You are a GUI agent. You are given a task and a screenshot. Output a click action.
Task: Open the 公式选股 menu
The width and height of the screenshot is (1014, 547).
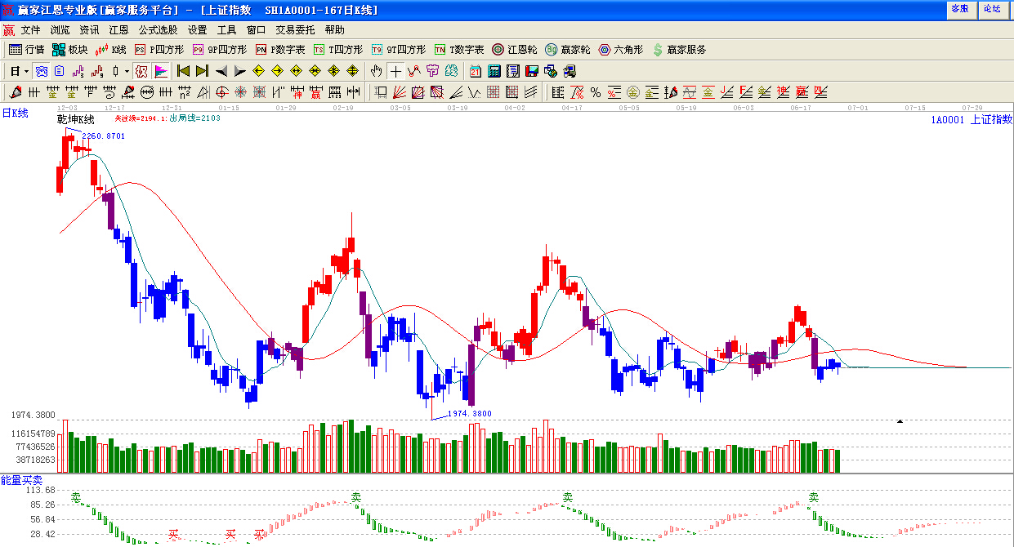[158, 29]
